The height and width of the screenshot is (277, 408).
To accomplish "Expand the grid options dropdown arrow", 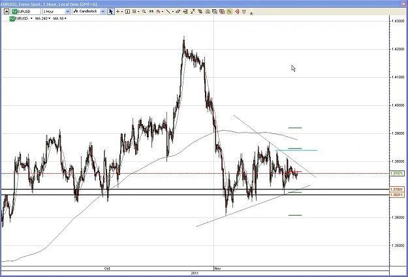I will click(x=138, y=12).
